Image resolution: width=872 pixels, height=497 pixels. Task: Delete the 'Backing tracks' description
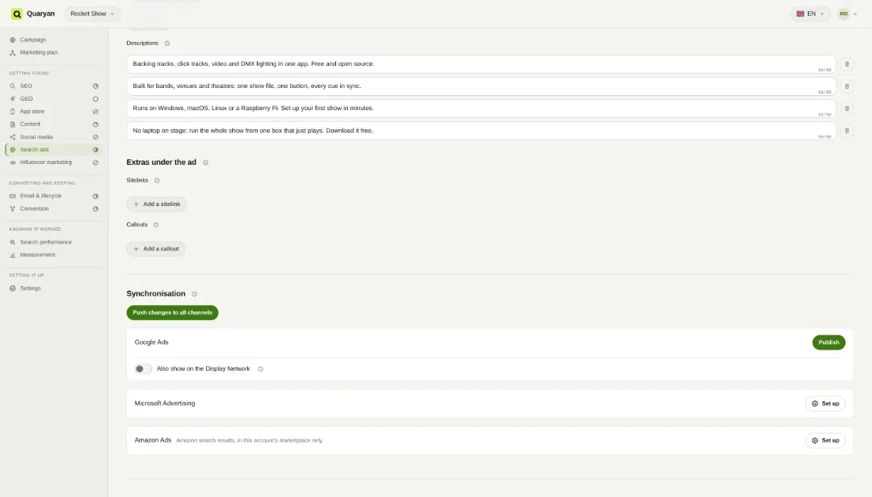(x=847, y=64)
